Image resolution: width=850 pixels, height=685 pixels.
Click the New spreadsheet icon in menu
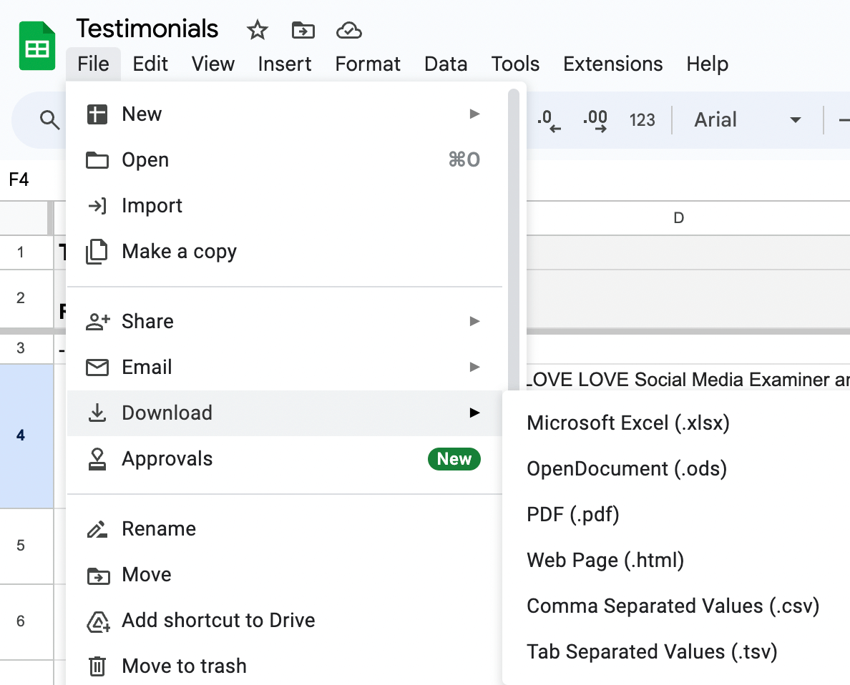click(97, 114)
